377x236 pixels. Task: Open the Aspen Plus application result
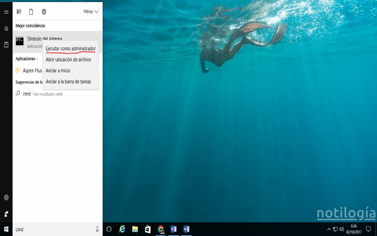coord(29,70)
